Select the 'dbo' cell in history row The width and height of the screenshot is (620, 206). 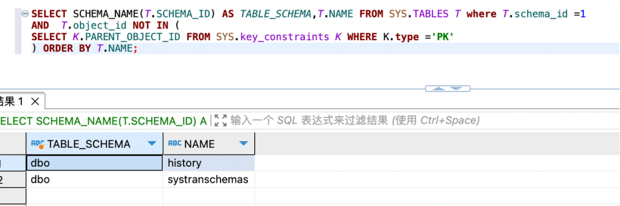[95, 163]
